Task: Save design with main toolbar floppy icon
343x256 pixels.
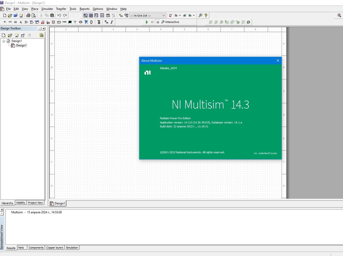Action: coord(21,16)
